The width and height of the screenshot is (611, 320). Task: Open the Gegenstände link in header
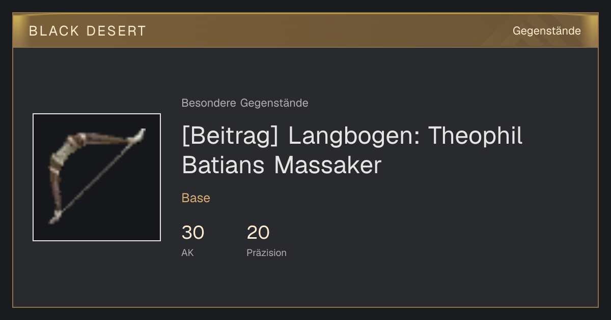[546, 31]
